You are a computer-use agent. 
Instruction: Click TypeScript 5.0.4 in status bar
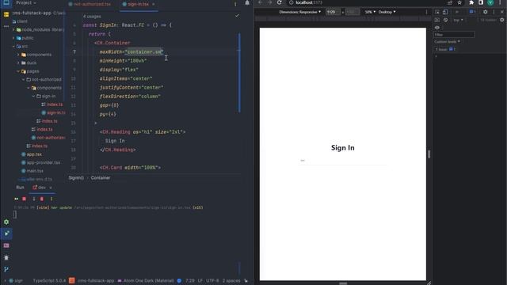49,281
